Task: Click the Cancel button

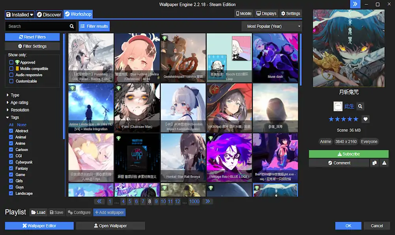Action: 376,226
